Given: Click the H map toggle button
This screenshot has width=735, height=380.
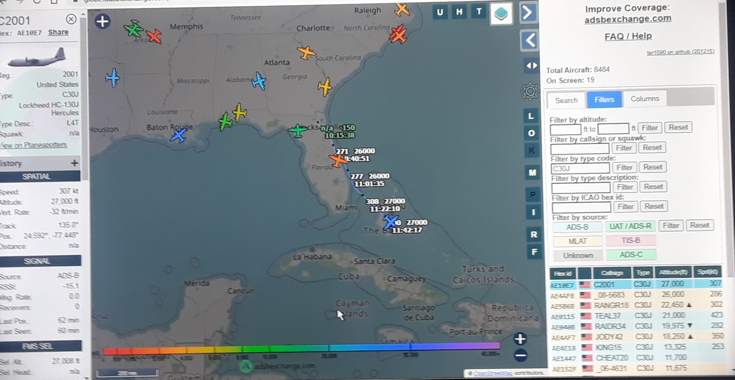Looking at the screenshot, I should click(459, 12).
